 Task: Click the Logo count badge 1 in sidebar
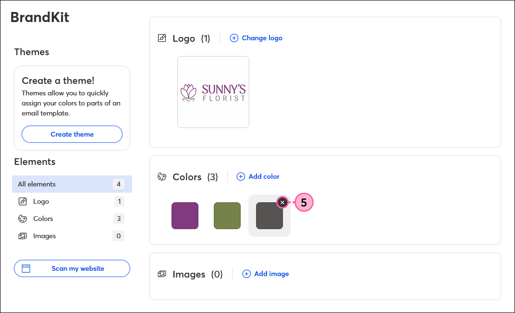pyautogui.click(x=119, y=201)
